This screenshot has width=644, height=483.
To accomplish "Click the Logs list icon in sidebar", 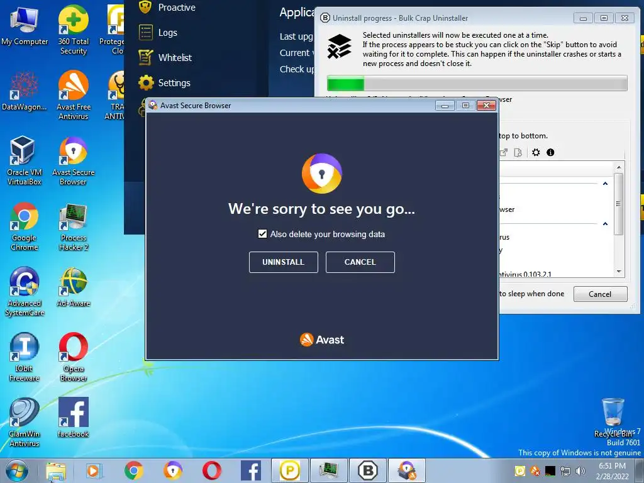I will pyautogui.click(x=146, y=33).
